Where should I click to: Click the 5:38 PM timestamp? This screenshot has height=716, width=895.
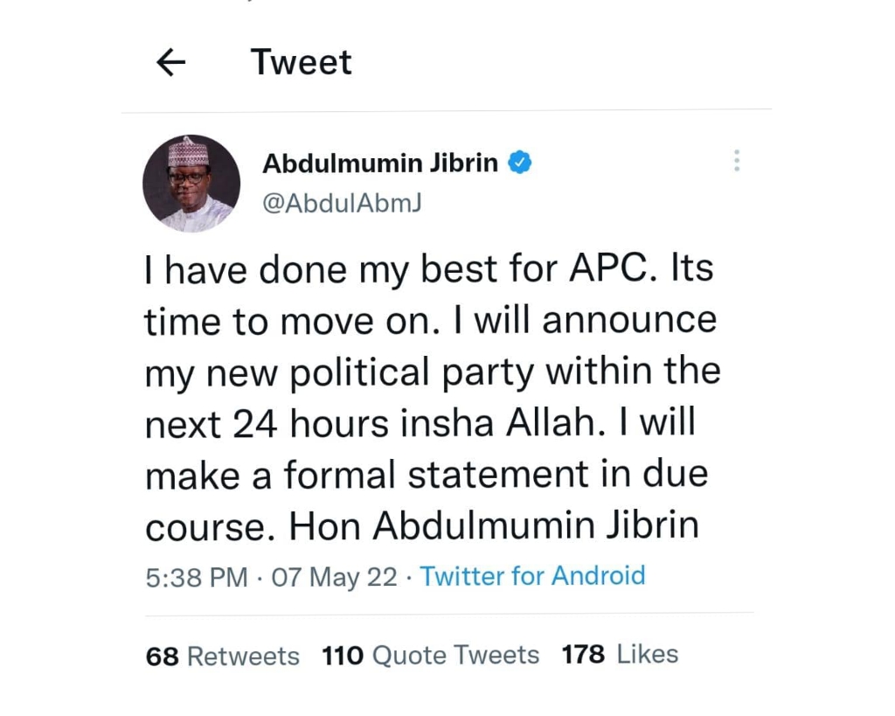[x=197, y=577]
